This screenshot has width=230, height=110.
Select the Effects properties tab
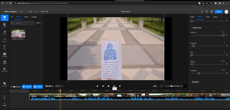200,17
